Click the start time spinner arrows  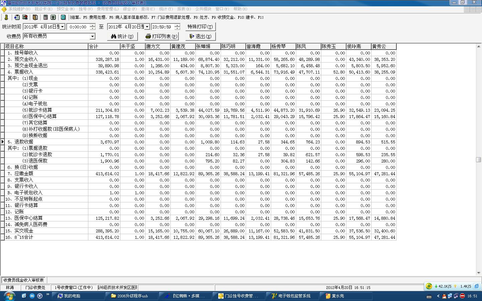(92, 27)
